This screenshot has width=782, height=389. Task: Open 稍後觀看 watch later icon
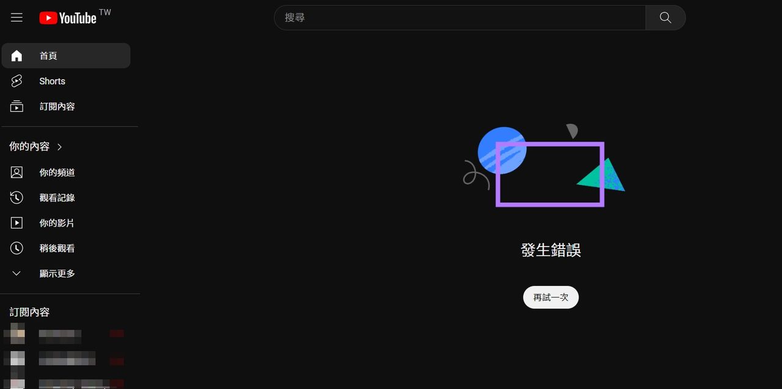coord(16,248)
